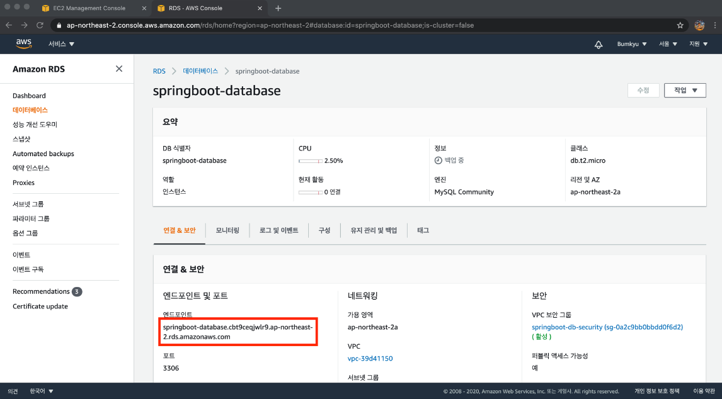The image size is (722, 399).
Task: Click the 데이터베이스 breadcrumb link
Action: [200, 71]
